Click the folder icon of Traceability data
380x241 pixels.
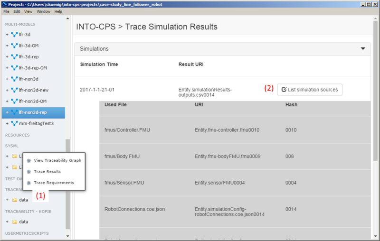click(14, 200)
